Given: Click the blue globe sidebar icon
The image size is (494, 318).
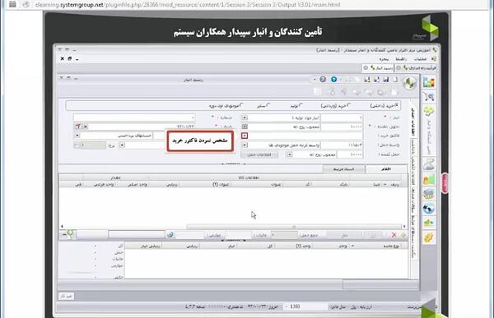Looking at the screenshot, I should click(x=429, y=208).
